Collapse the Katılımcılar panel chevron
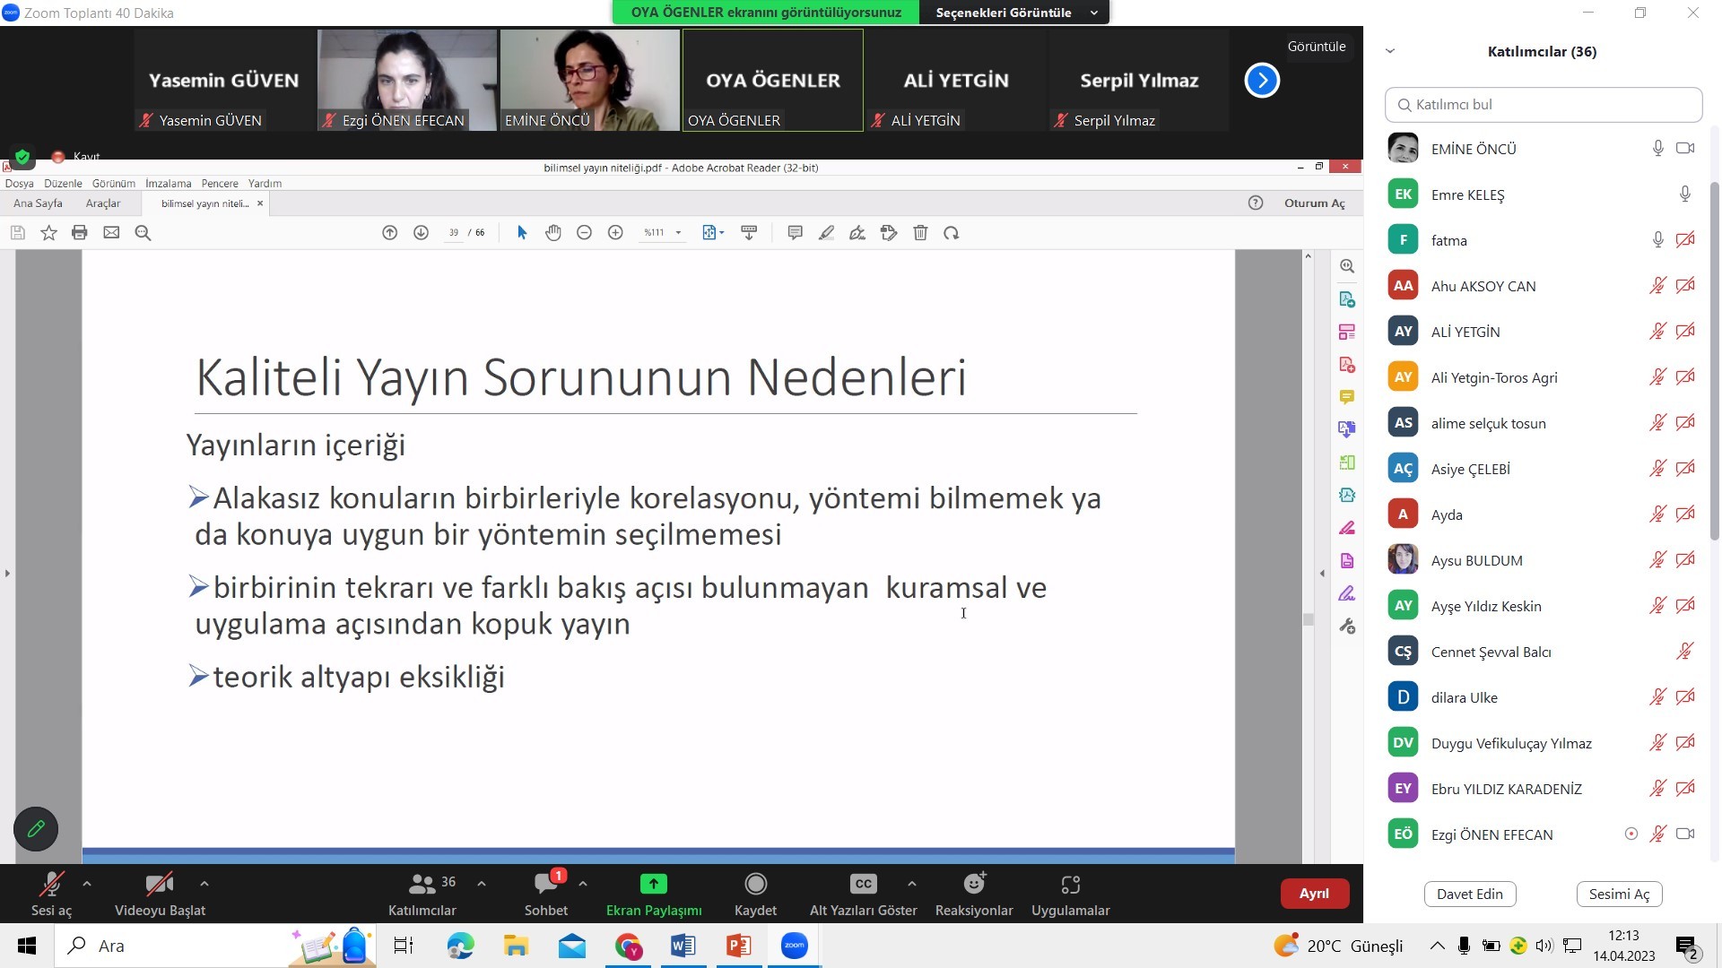Screen dimensions: 1722x968 pyautogui.click(x=1390, y=51)
